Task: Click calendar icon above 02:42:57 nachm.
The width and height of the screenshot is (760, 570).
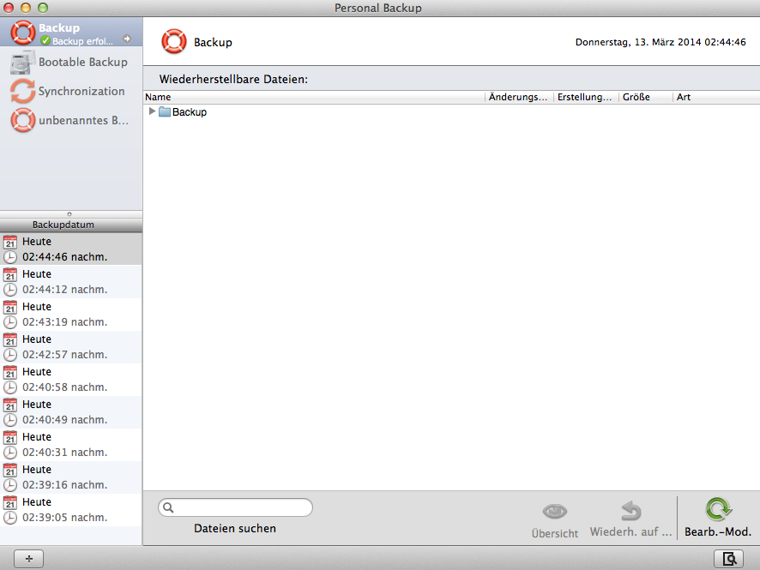Action: click(x=10, y=339)
